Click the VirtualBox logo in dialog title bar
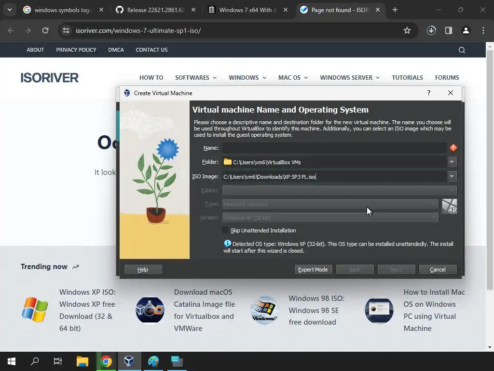 coord(127,93)
